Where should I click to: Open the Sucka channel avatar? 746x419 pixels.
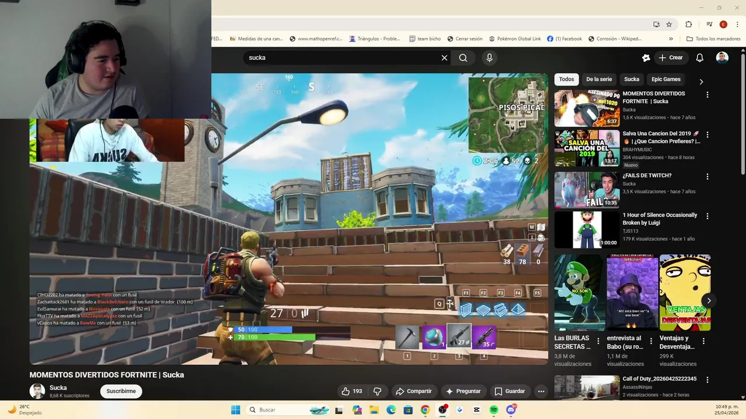click(37, 391)
